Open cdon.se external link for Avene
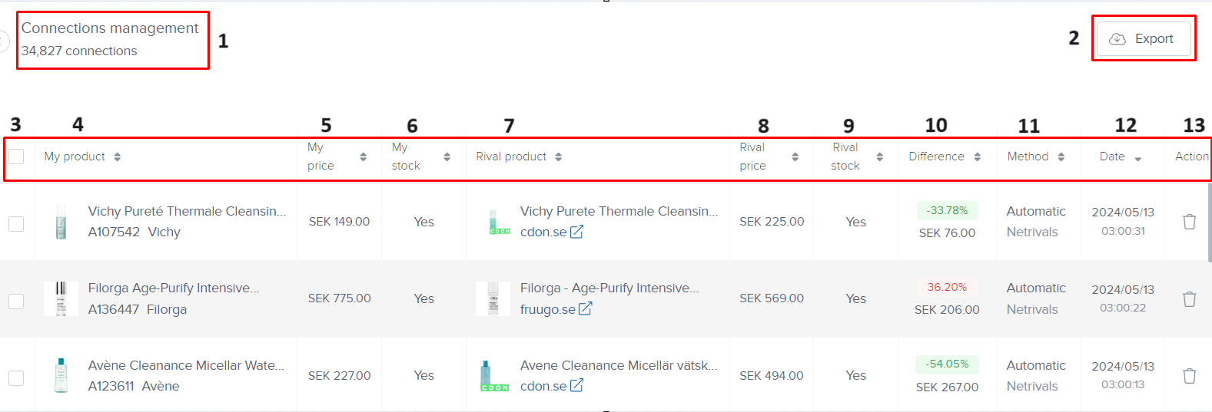The height and width of the screenshot is (412, 1212). click(576, 386)
